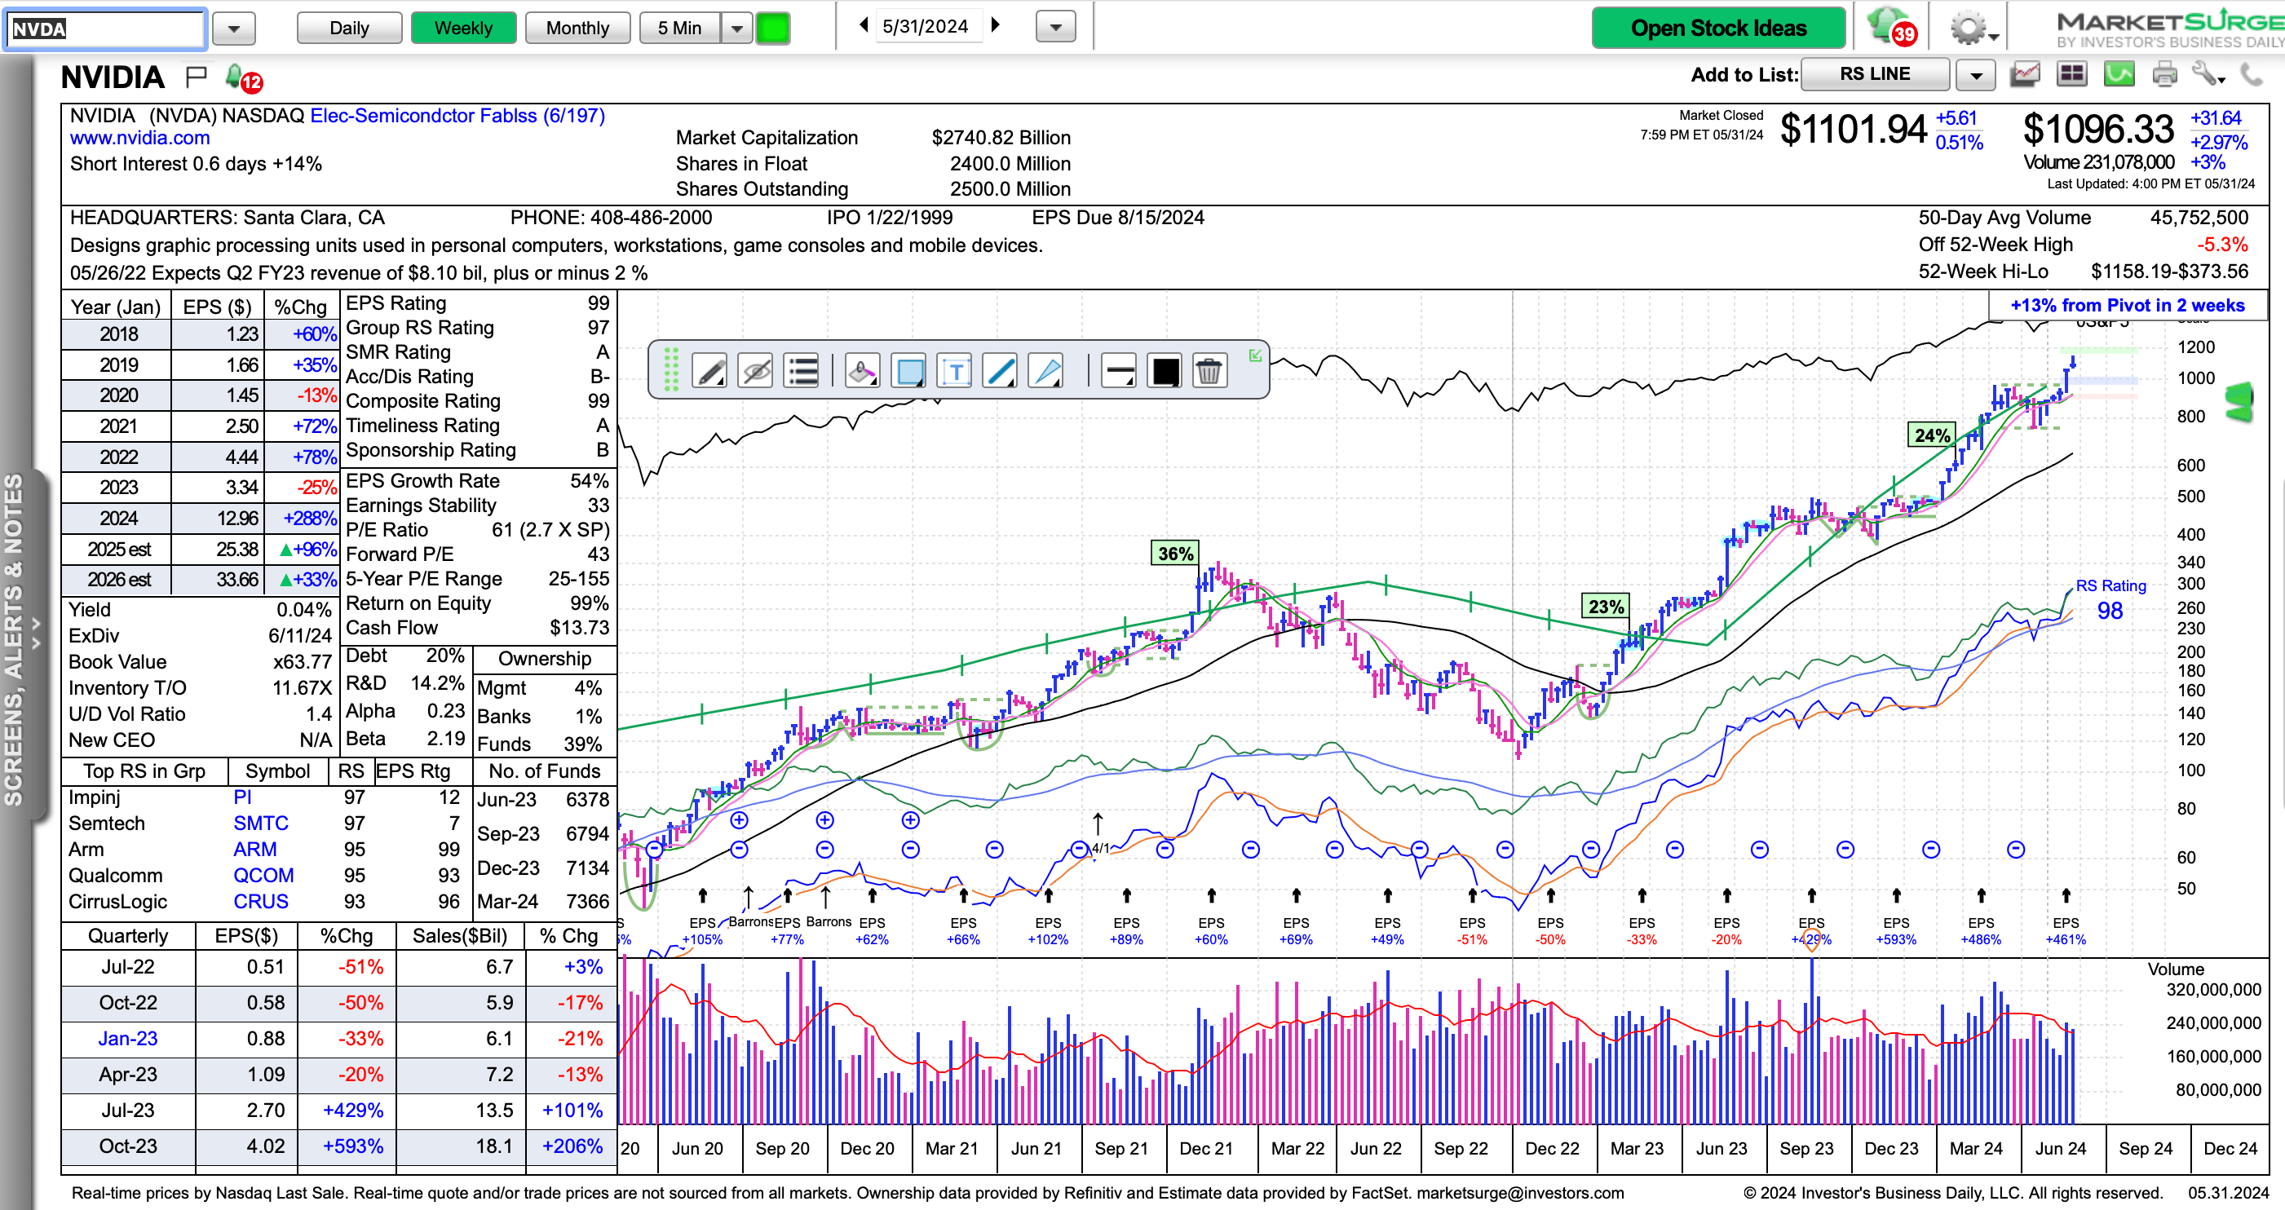Viewport: 2285px width, 1210px height.
Task: Toggle the green real-time indicator square
Action: [x=772, y=29]
